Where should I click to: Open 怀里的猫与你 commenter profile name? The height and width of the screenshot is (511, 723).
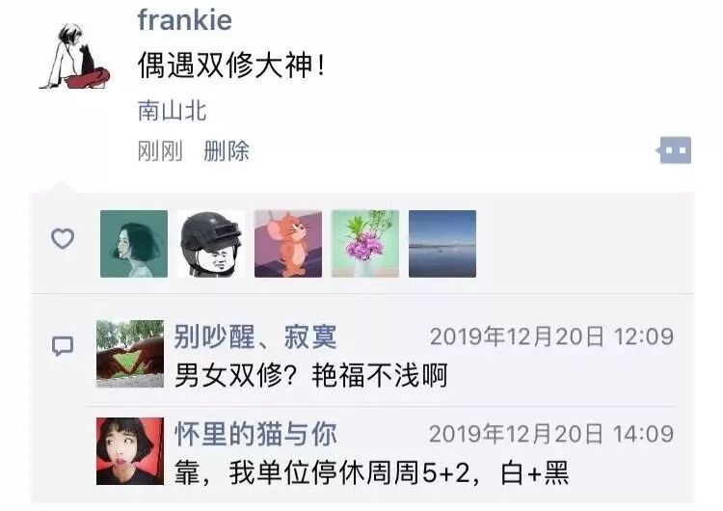pos(255,434)
